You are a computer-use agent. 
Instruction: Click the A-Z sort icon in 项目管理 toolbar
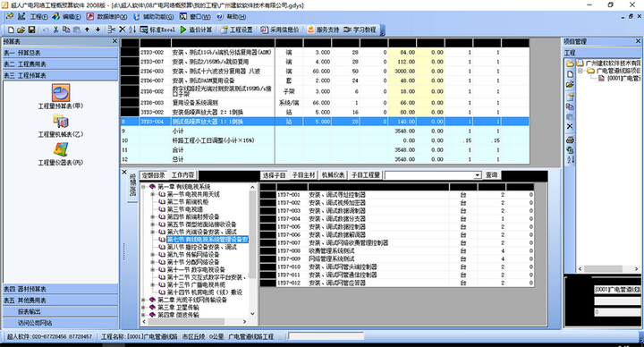(x=570, y=160)
